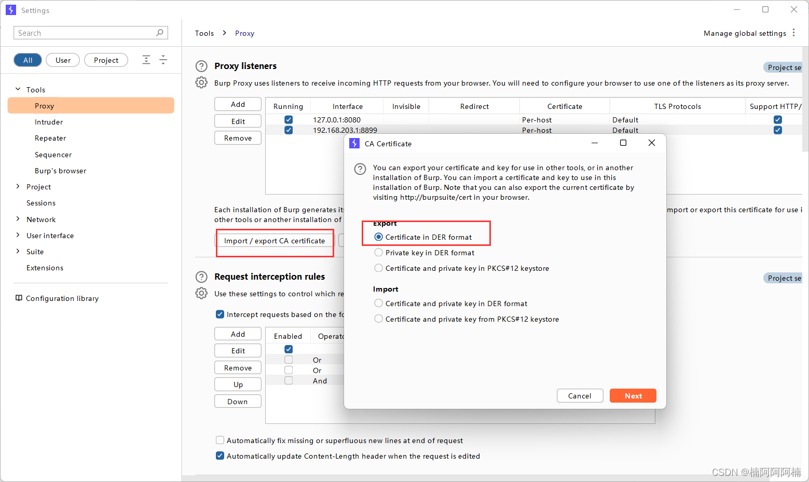Move interception rule Down
This screenshot has width=809, height=482.
238,401
